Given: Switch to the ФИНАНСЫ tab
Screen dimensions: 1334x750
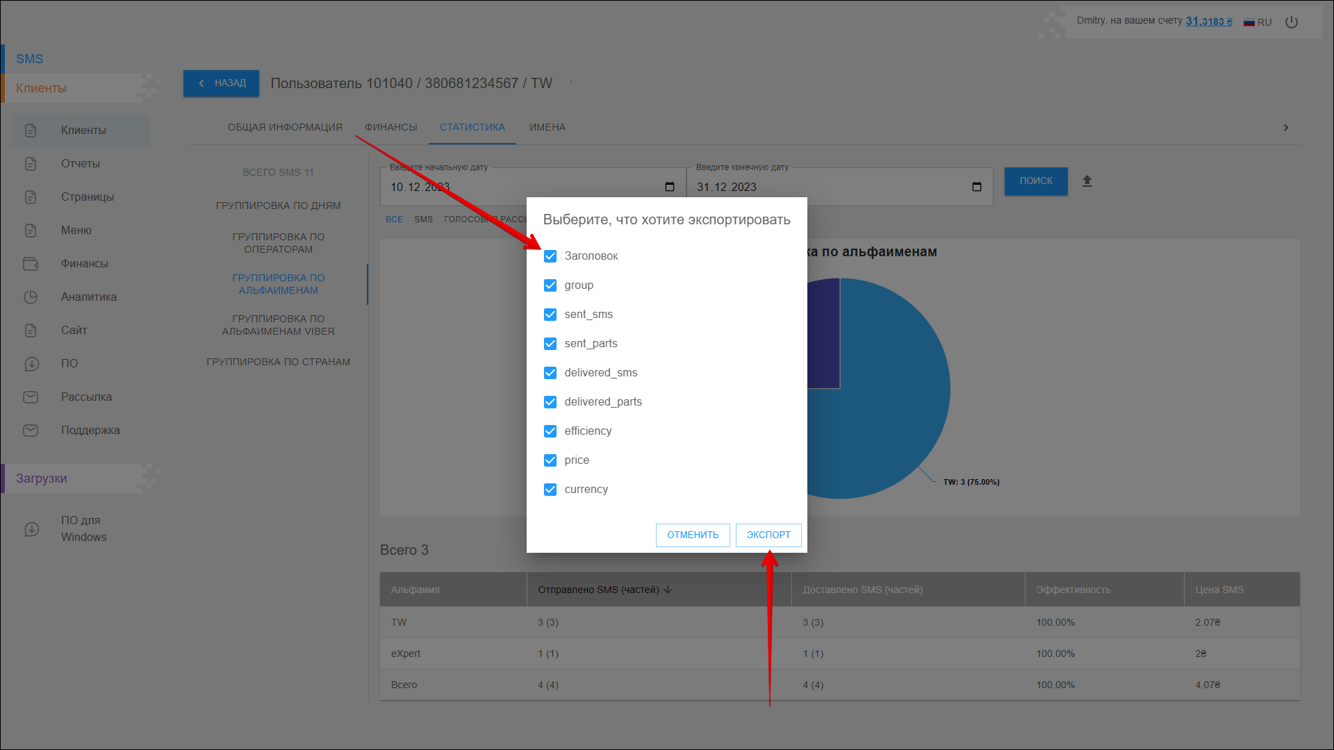Looking at the screenshot, I should tap(390, 128).
